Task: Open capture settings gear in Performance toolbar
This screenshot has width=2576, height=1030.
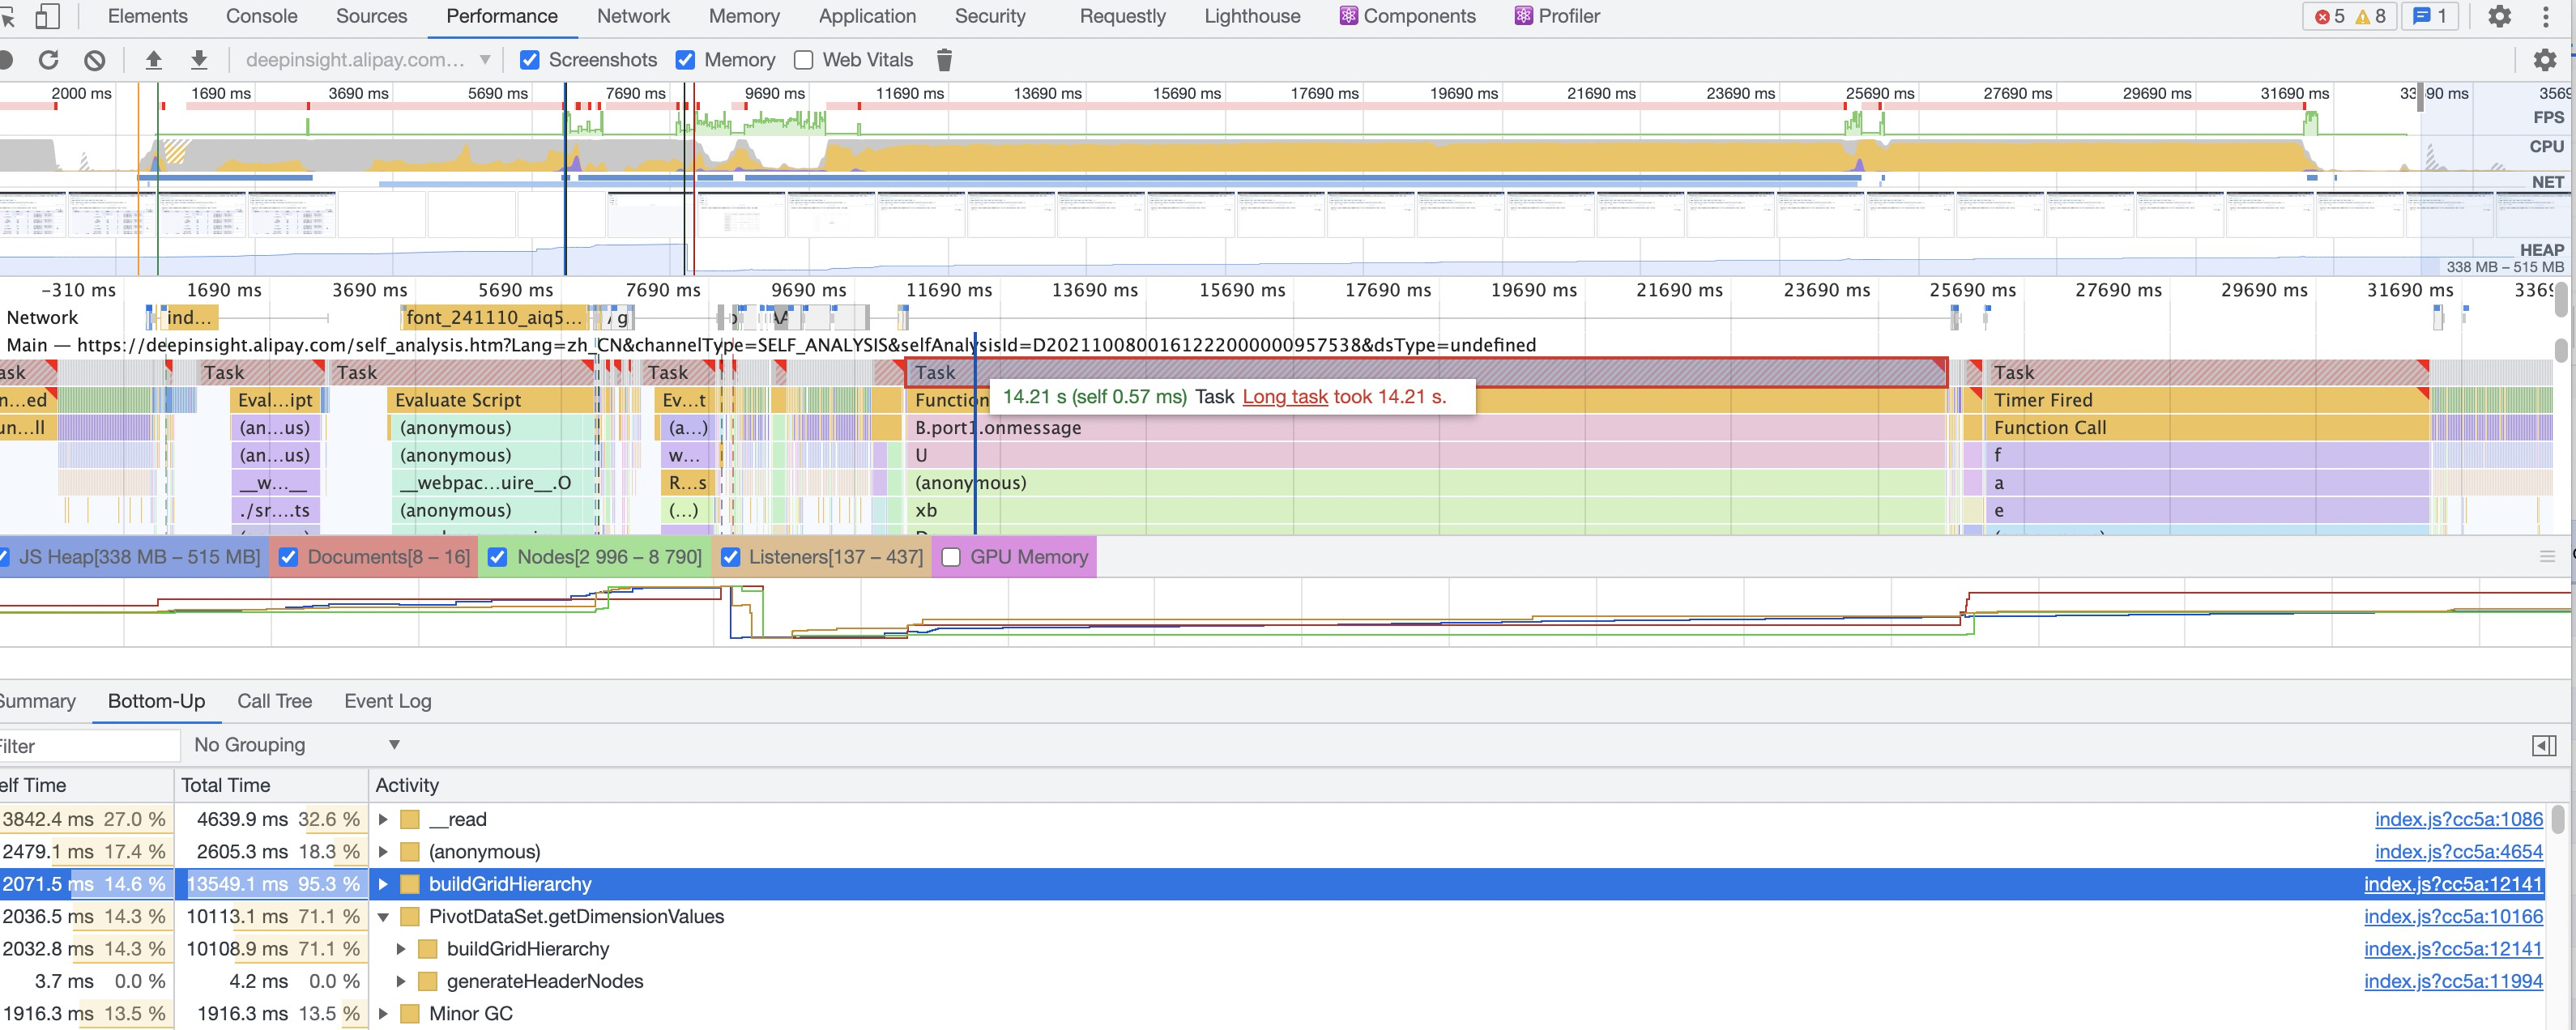Action: point(2544,60)
